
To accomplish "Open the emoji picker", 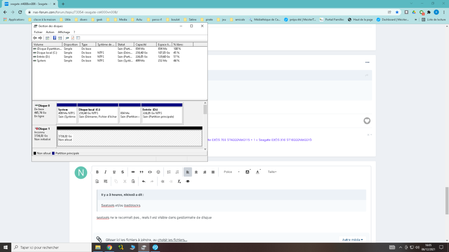I will [158, 172].
